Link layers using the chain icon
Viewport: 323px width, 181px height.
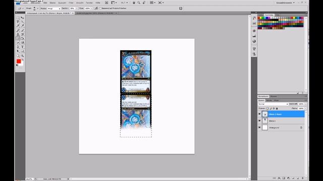coord(274,178)
